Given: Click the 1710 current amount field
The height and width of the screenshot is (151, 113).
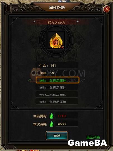Looking at the screenshot, I should 67,116.
